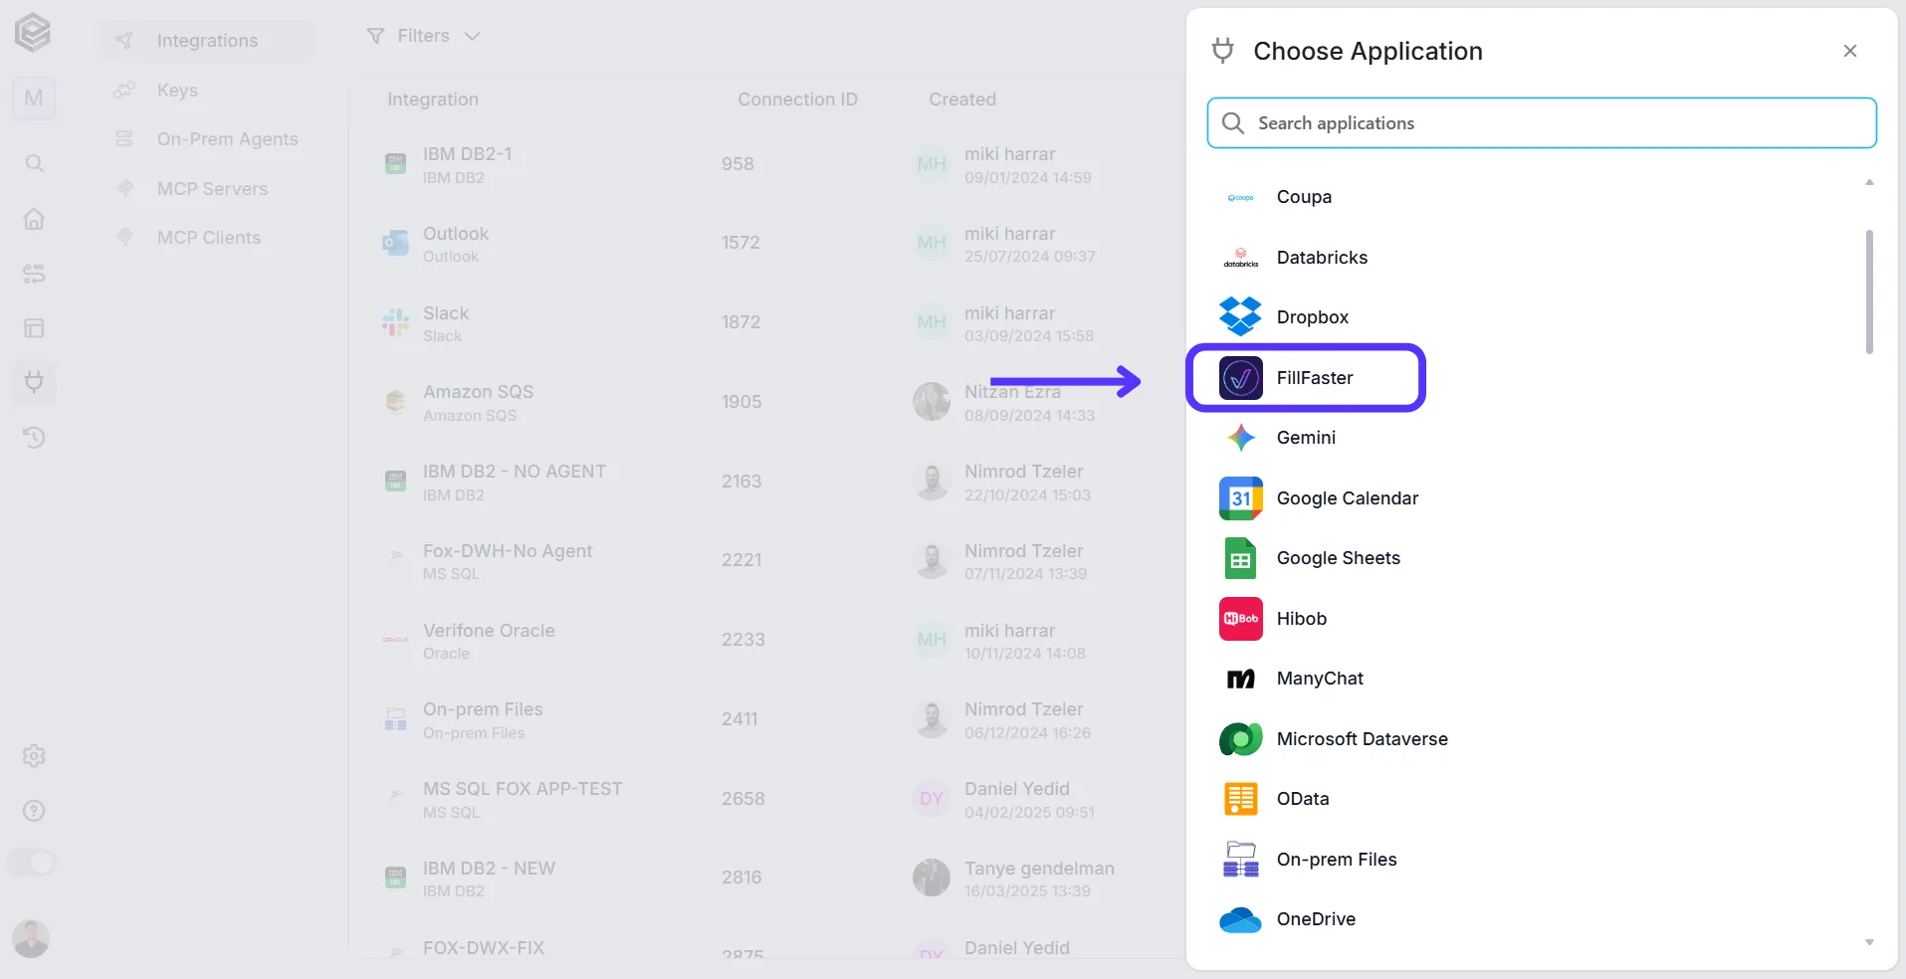The image size is (1906, 979).
Task: Open Fox-DWH-No Agent integration row
Action: point(766,561)
